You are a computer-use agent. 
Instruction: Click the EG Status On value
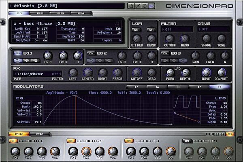(40, 103)
